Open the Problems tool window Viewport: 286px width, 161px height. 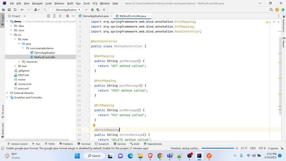[66, 144]
